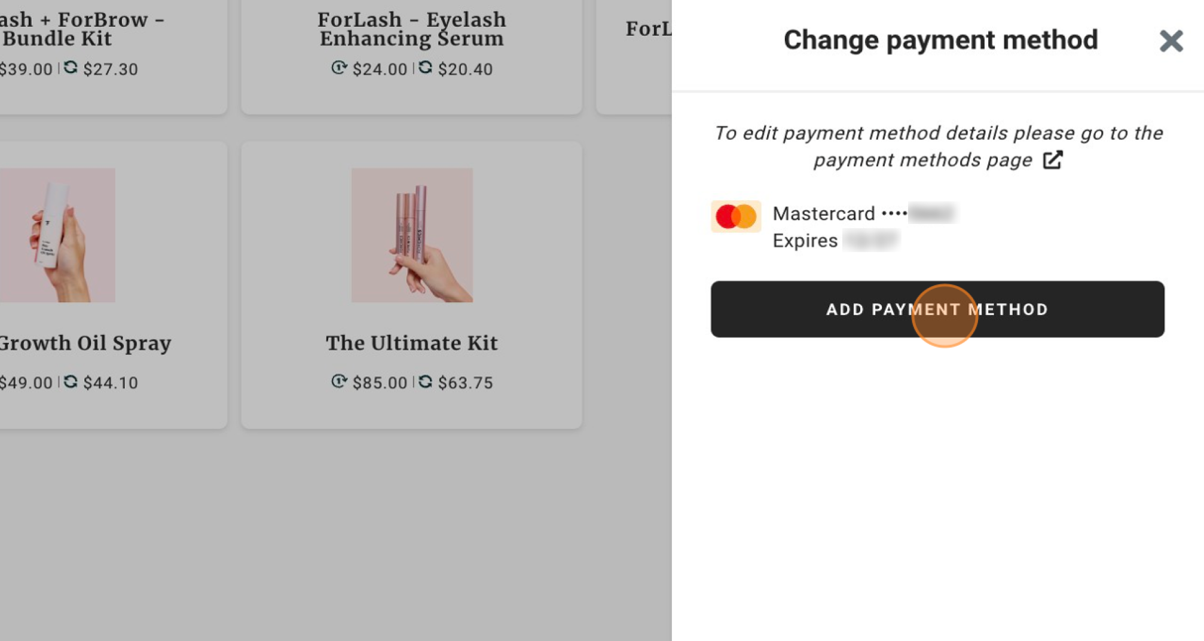Viewport: 1204px width, 641px height.
Task: Close the Change payment method panel
Action: [1171, 41]
